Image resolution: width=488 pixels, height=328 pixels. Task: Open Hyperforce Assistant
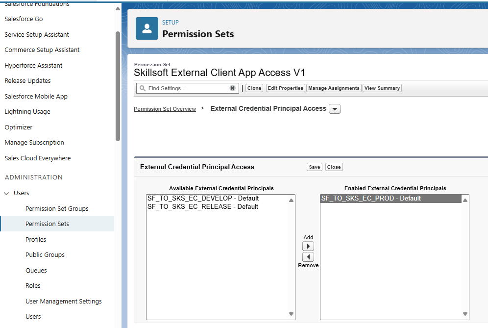click(33, 65)
